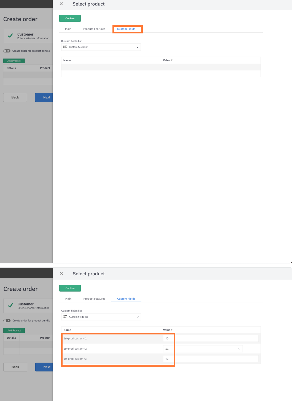
Task: Close the Select product dialog with empty table
Action: coord(61,4)
